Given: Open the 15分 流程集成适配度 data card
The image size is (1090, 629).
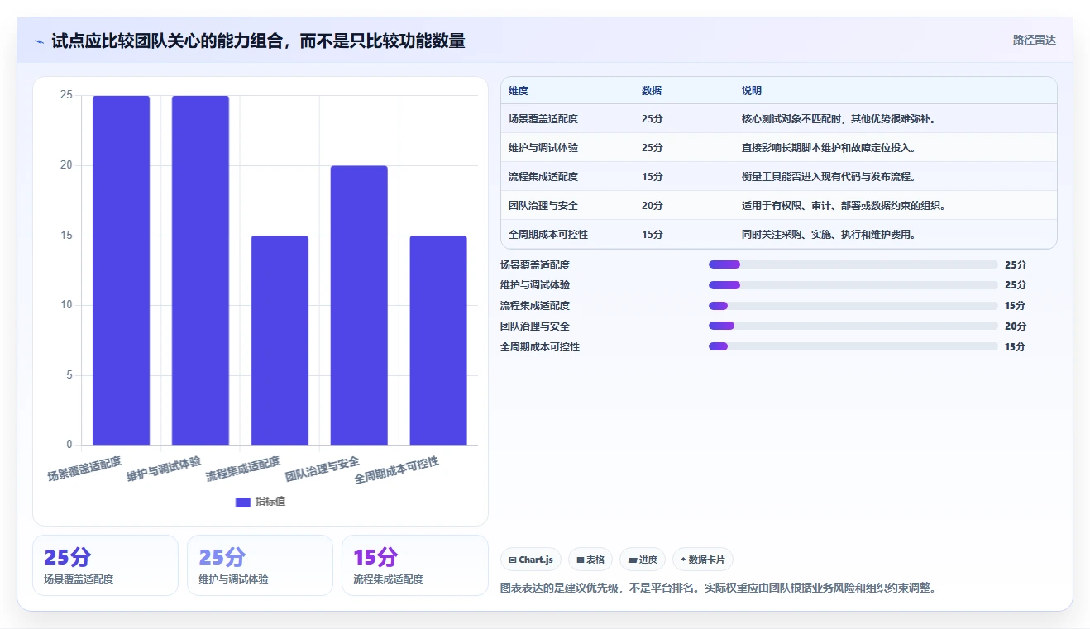Looking at the screenshot, I should click(414, 565).
